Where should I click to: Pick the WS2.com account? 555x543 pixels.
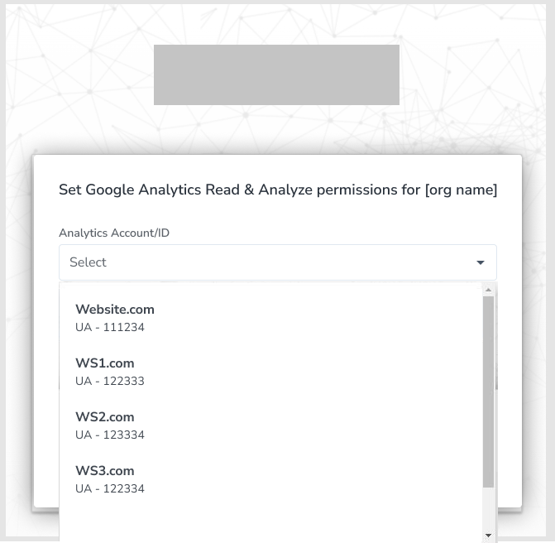pyautogui.click(x=105, y=417)
